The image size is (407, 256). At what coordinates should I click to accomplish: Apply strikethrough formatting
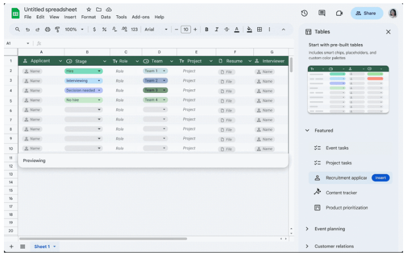[x=227, y=29]
